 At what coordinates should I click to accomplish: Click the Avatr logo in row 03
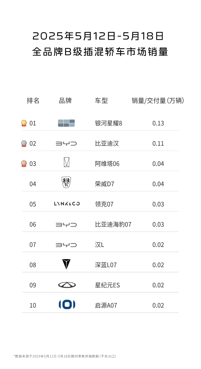pyautogui.click(x=66, y=162)
